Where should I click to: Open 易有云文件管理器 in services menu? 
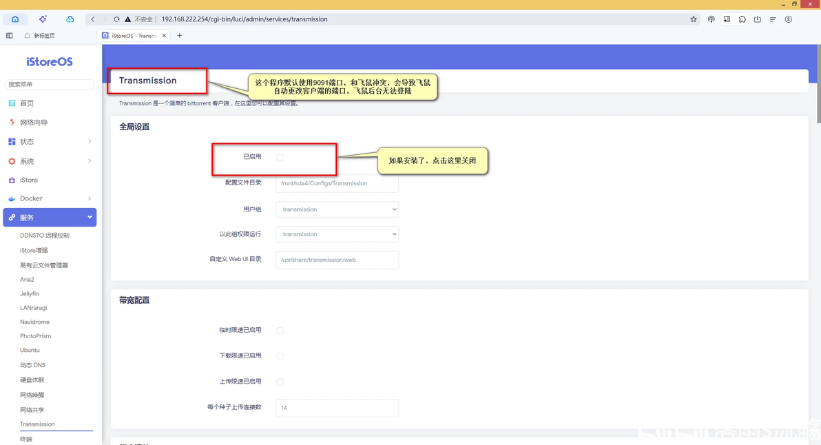tap(44, 265)
